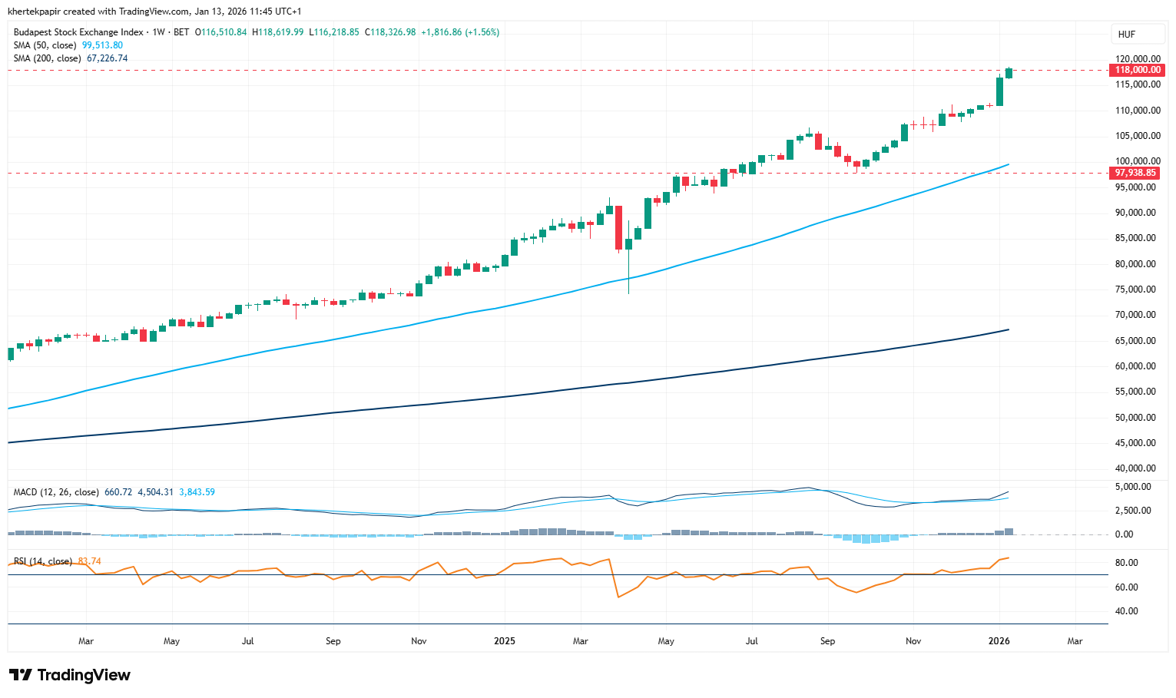Screen dimensions: 1176x698
Task: Click the TradingView logo icon
Action: click(x=21, y=675)
